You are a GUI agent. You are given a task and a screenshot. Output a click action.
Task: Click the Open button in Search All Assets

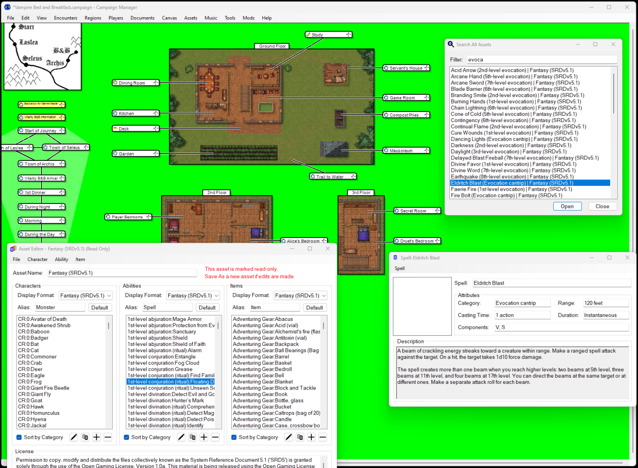(x=567, y=206)
